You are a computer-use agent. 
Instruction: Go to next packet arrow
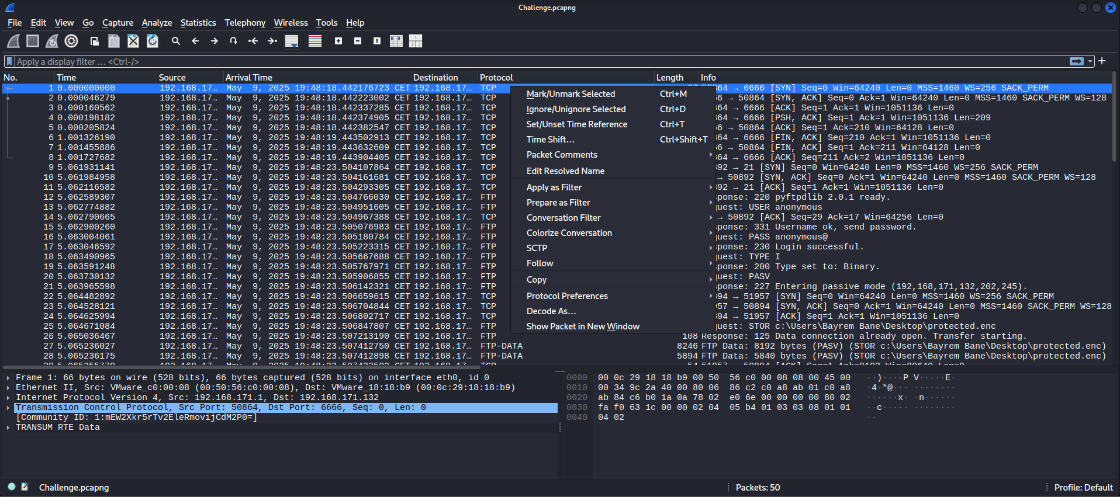point(215,41)
